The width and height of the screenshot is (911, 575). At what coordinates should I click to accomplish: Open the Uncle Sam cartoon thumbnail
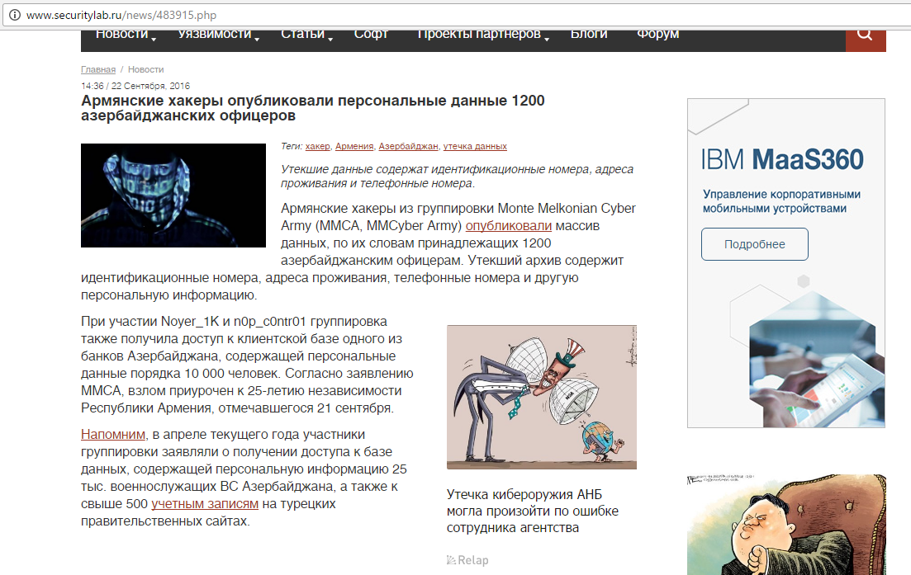(542, 397)
